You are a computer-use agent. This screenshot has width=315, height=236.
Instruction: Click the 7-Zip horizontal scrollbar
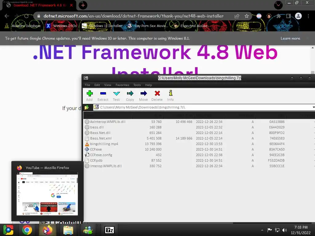[161, 223]
